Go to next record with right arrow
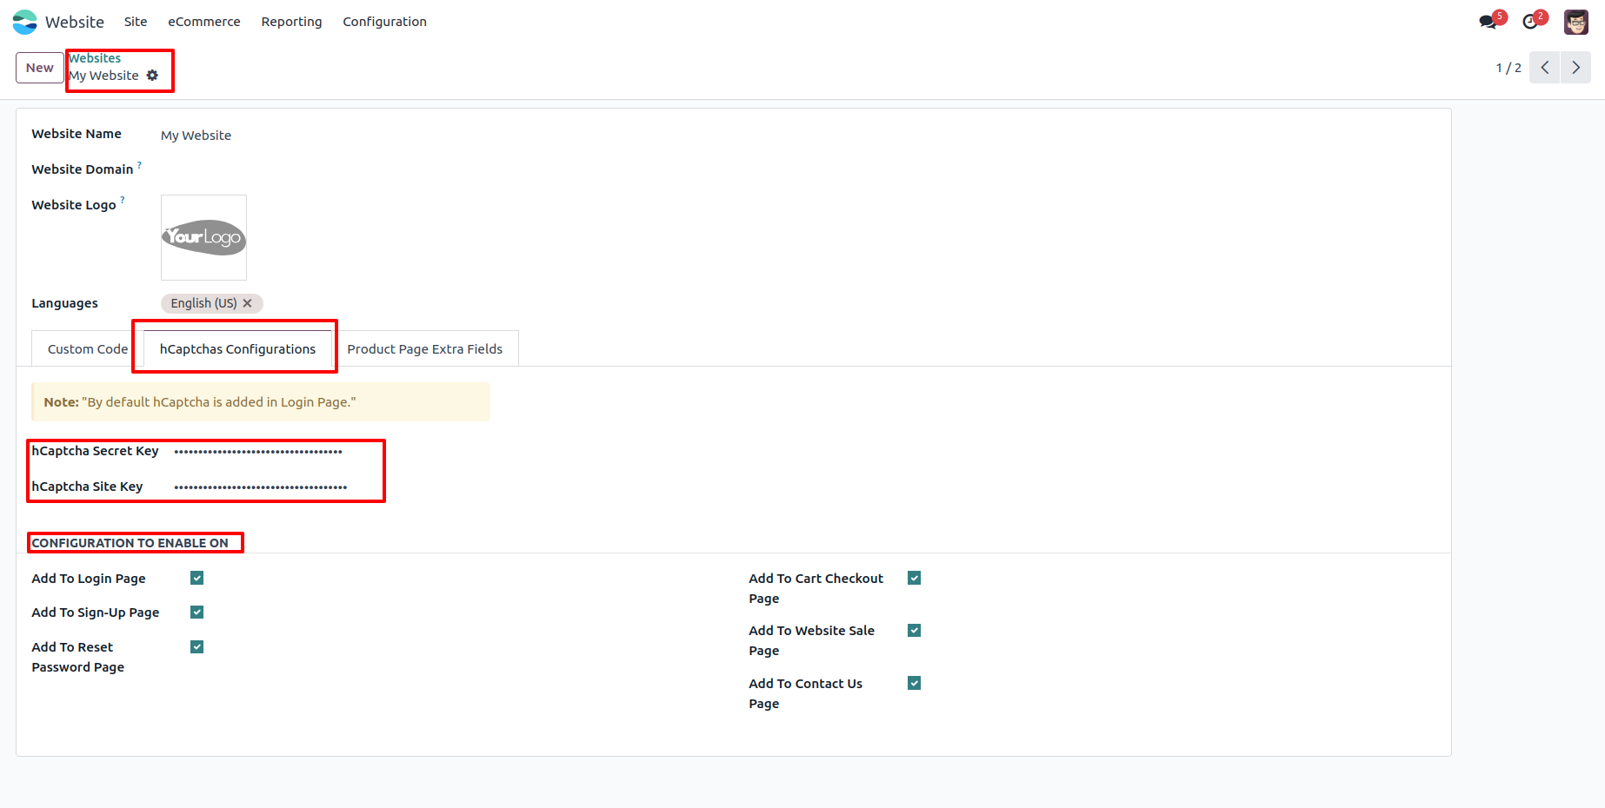The image size is (1605, 808). click(1575, 68)
